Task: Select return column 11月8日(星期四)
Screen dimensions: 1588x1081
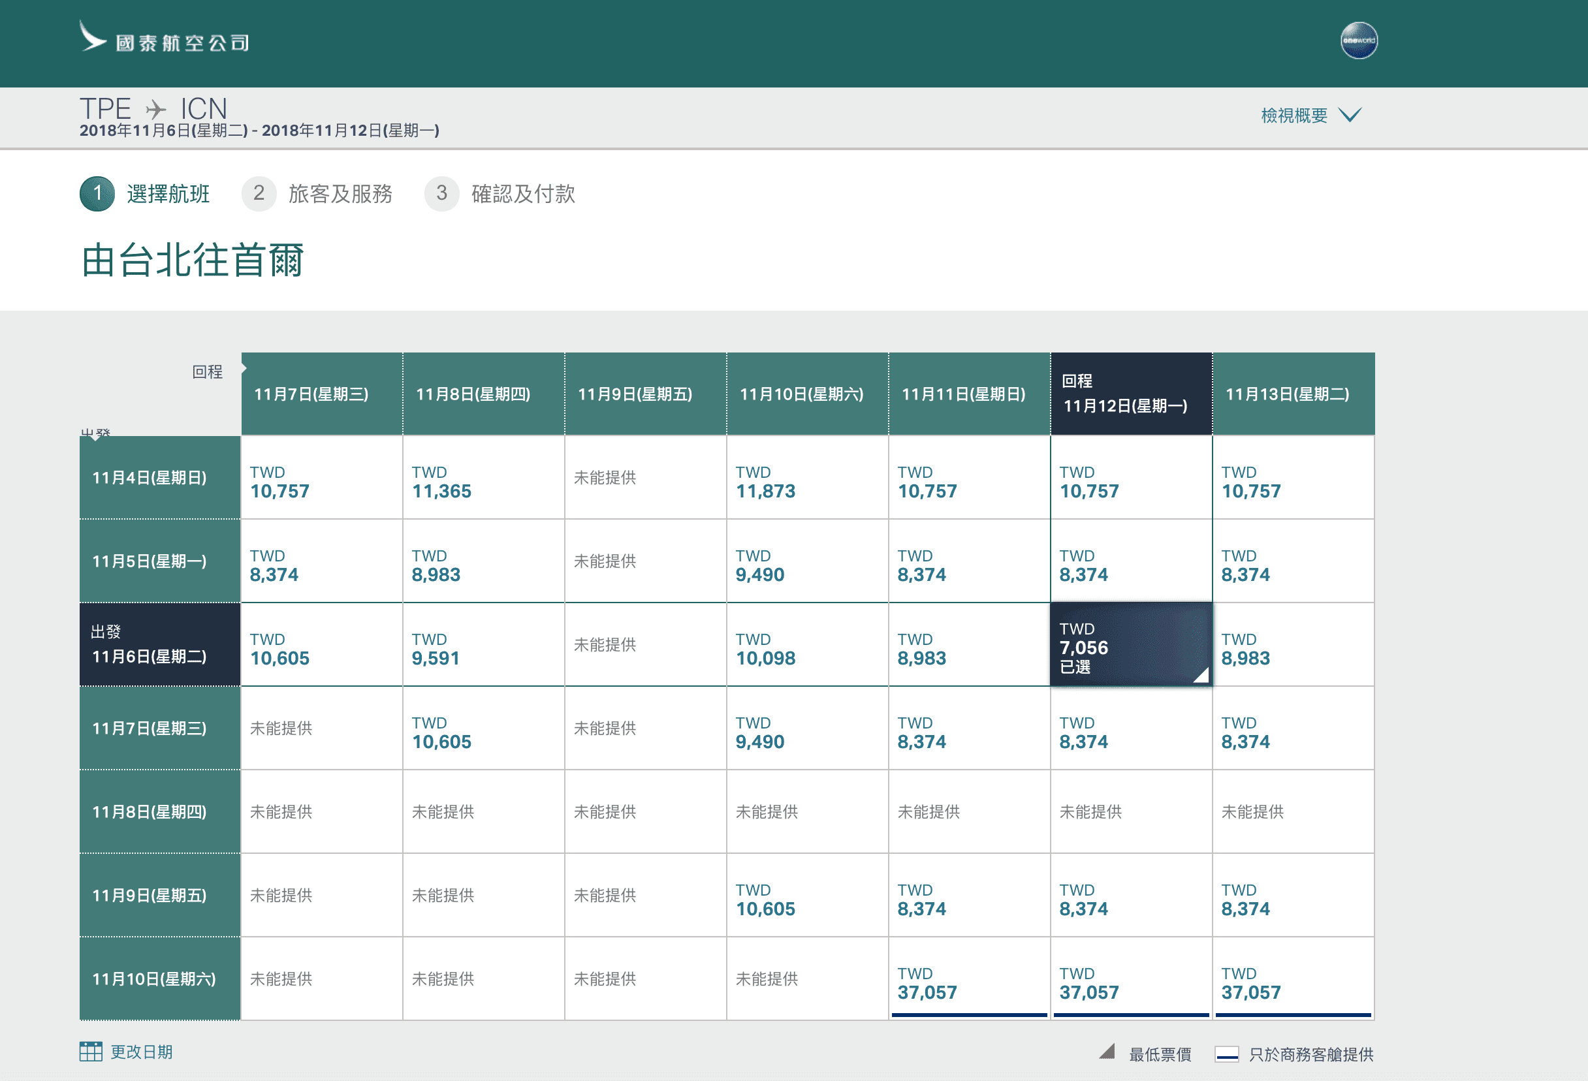Action: click(x=484, y=394)
